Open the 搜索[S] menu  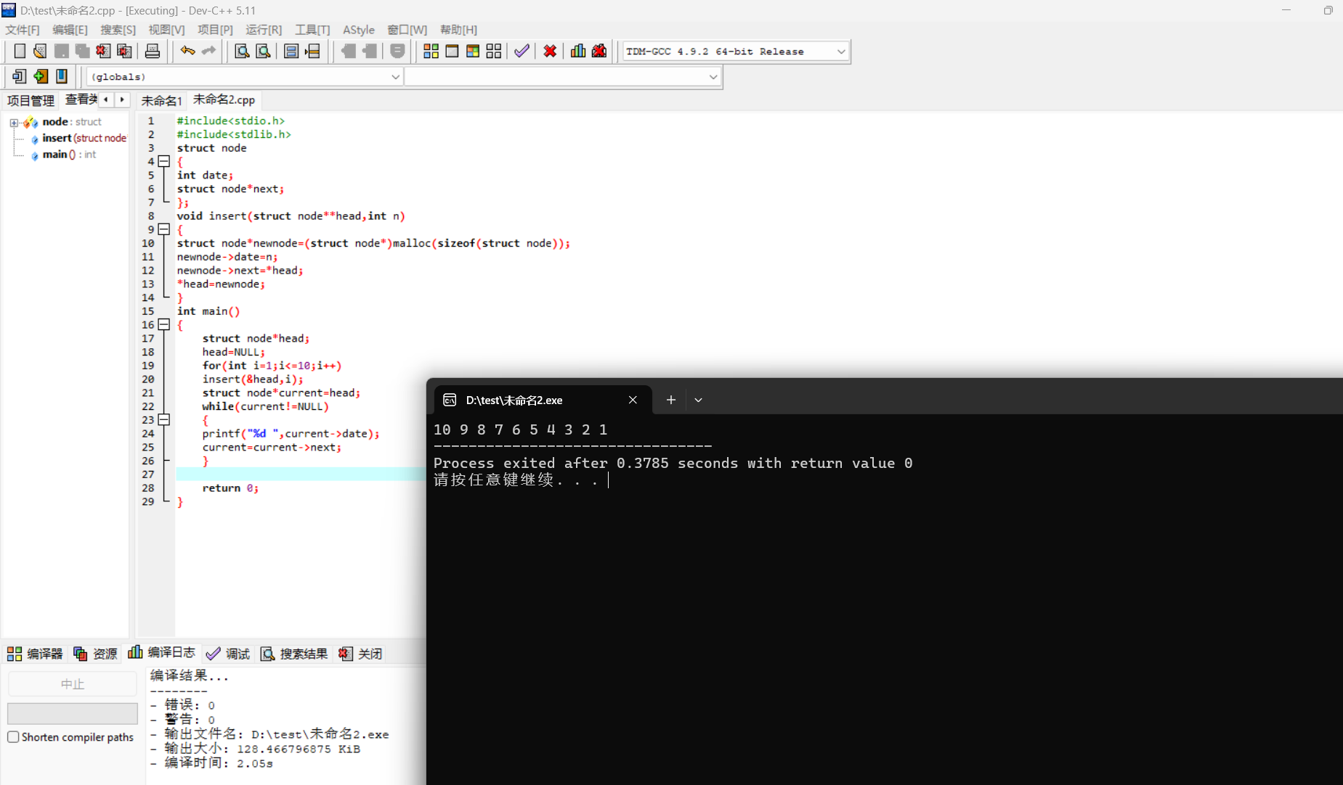118,30
